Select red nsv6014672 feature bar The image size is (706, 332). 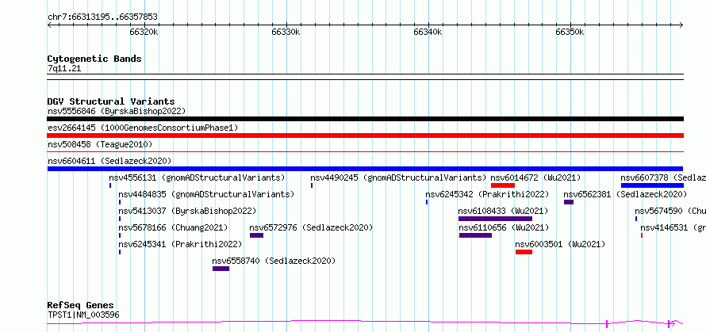[x=503, y=185]
